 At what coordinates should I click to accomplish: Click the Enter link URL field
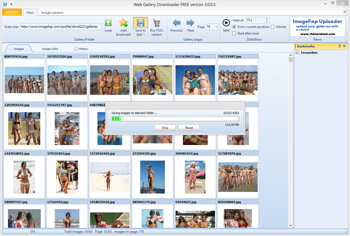pos(61,27)
